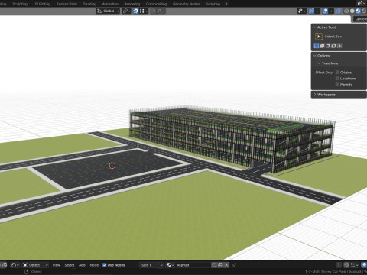
Task: Uncheck the Use Nodes checkbox
Action: click(104, 265)
